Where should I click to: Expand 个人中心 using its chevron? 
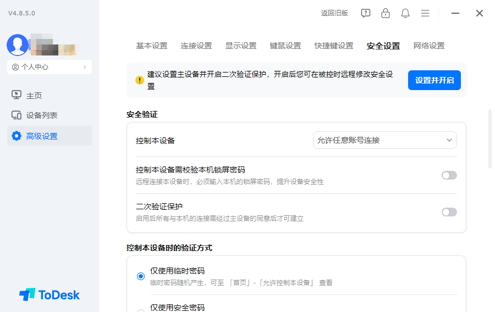pos(85,67)
